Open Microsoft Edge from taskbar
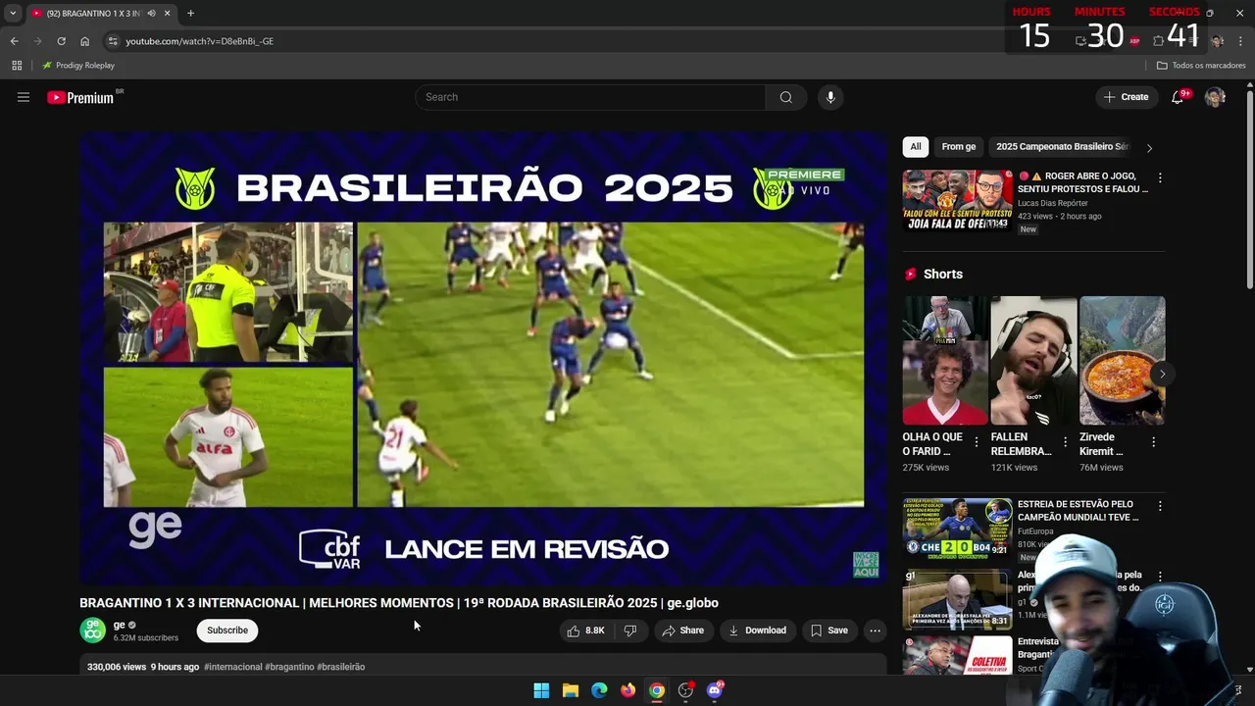The image size is (1255, 706). [599, 690]
